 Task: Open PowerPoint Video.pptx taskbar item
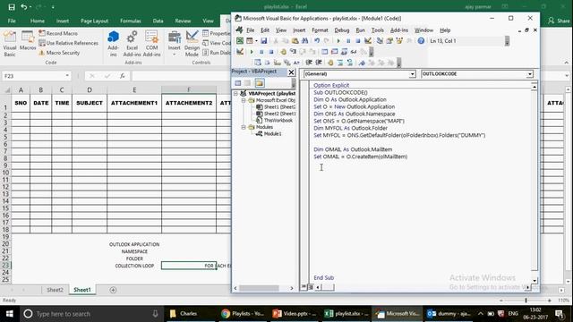pos(295,314)
